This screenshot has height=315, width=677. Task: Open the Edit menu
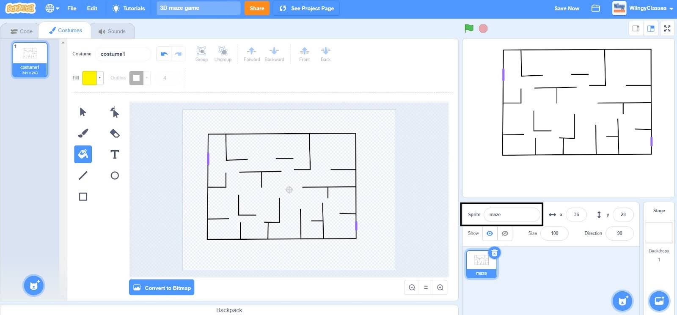coord(92,8)
